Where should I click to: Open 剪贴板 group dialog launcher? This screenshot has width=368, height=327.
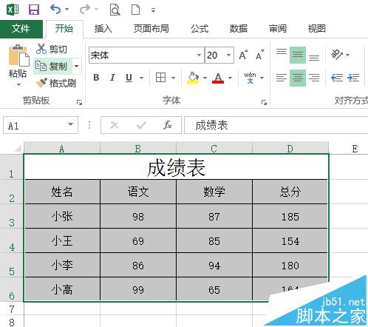coord(79,102)
